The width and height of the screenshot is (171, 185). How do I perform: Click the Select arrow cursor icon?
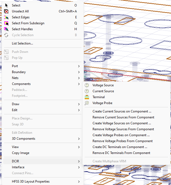6,5
